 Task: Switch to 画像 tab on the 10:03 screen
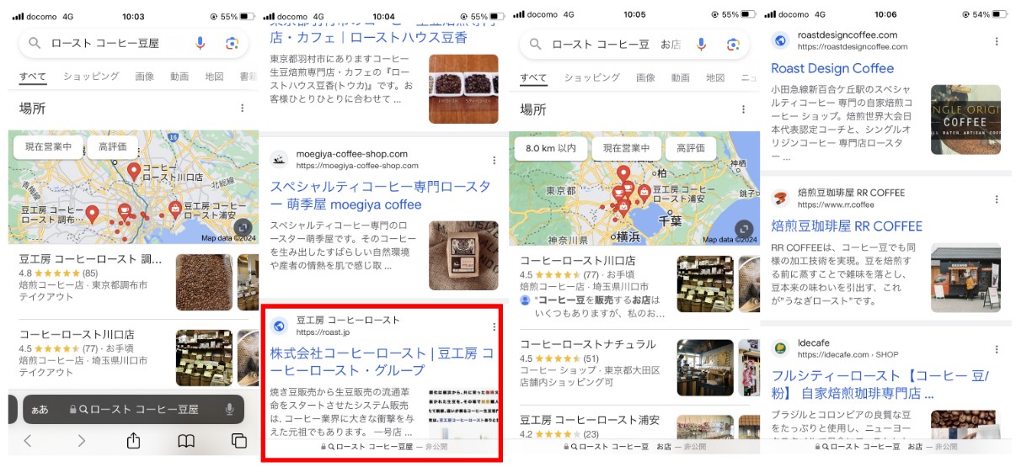[144, 77]
